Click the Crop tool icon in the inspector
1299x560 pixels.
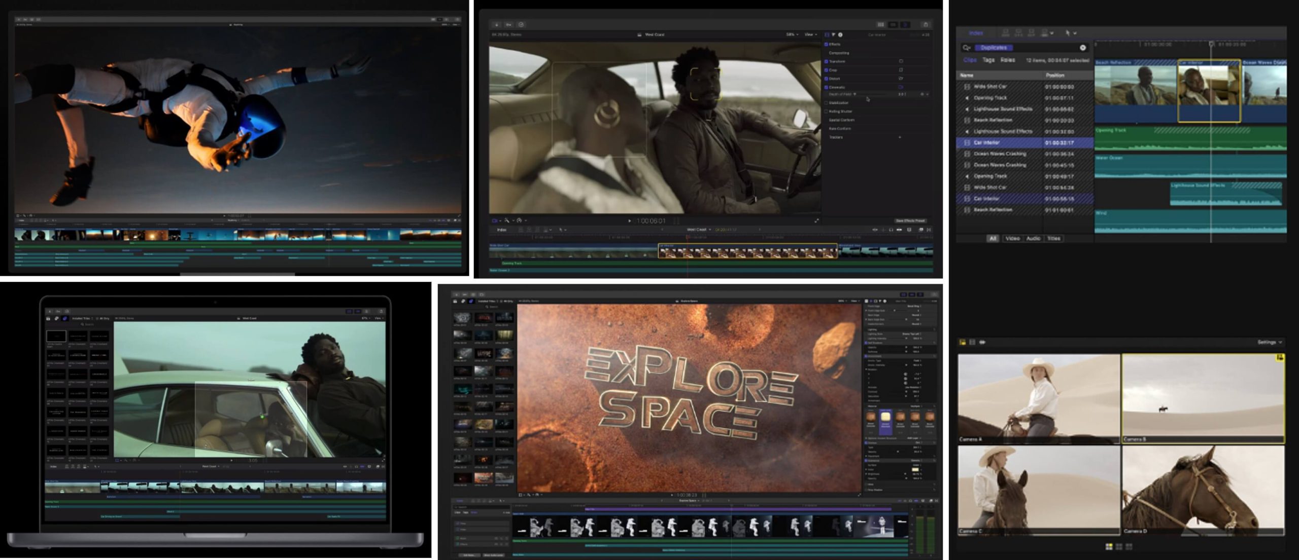(x=901, y=70)
